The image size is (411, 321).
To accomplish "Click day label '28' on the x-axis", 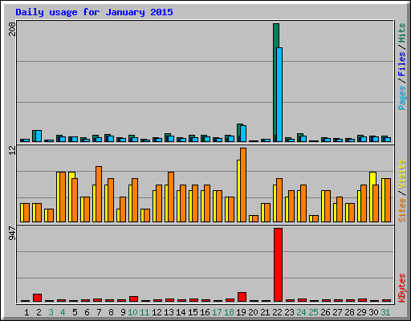I will [349, 312].
